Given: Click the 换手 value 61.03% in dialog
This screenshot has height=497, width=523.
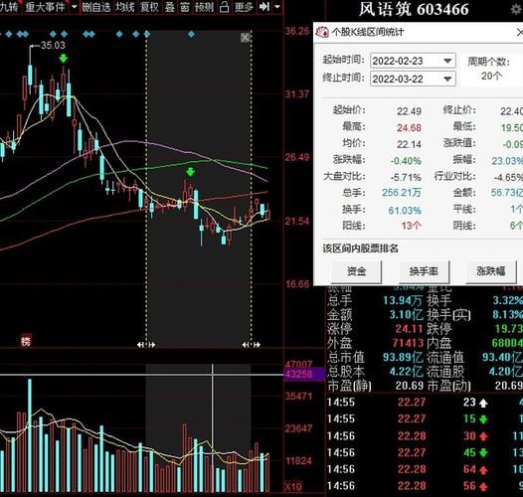Looking at the screenshot, I should [x=405, y=211].
